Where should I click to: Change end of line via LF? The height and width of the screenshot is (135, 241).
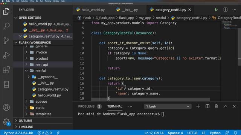click(203, 133)
